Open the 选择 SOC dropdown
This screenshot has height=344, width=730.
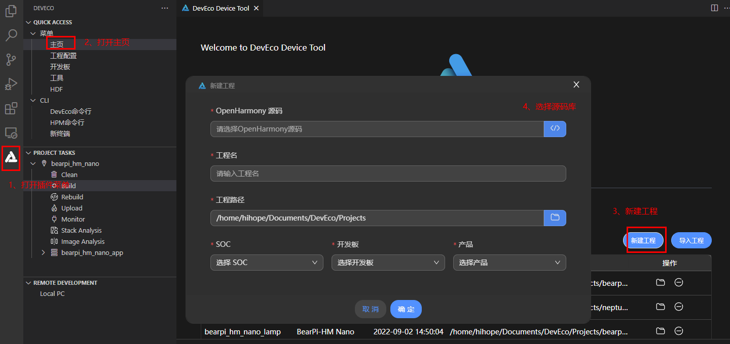coord(267,263)
